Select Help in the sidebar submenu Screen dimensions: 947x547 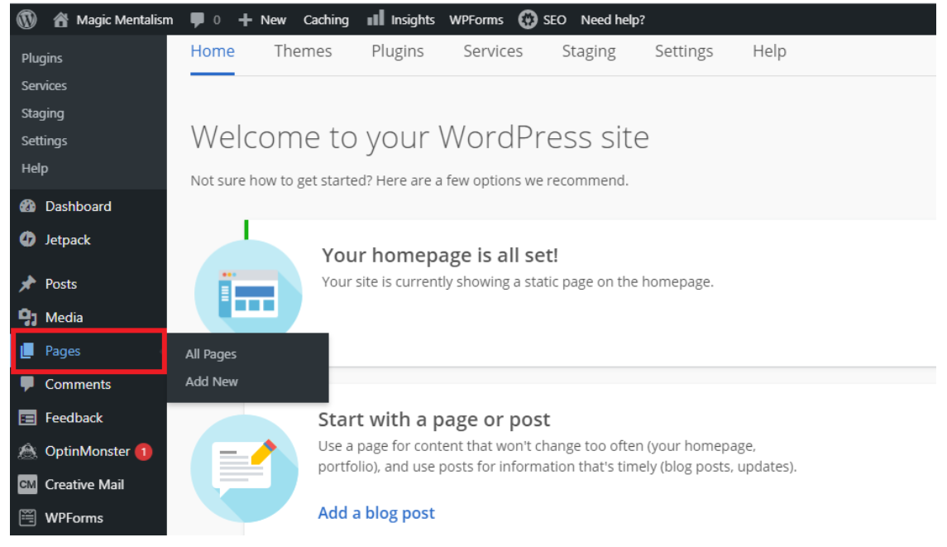pyautogui.click(x=35, y=168)
